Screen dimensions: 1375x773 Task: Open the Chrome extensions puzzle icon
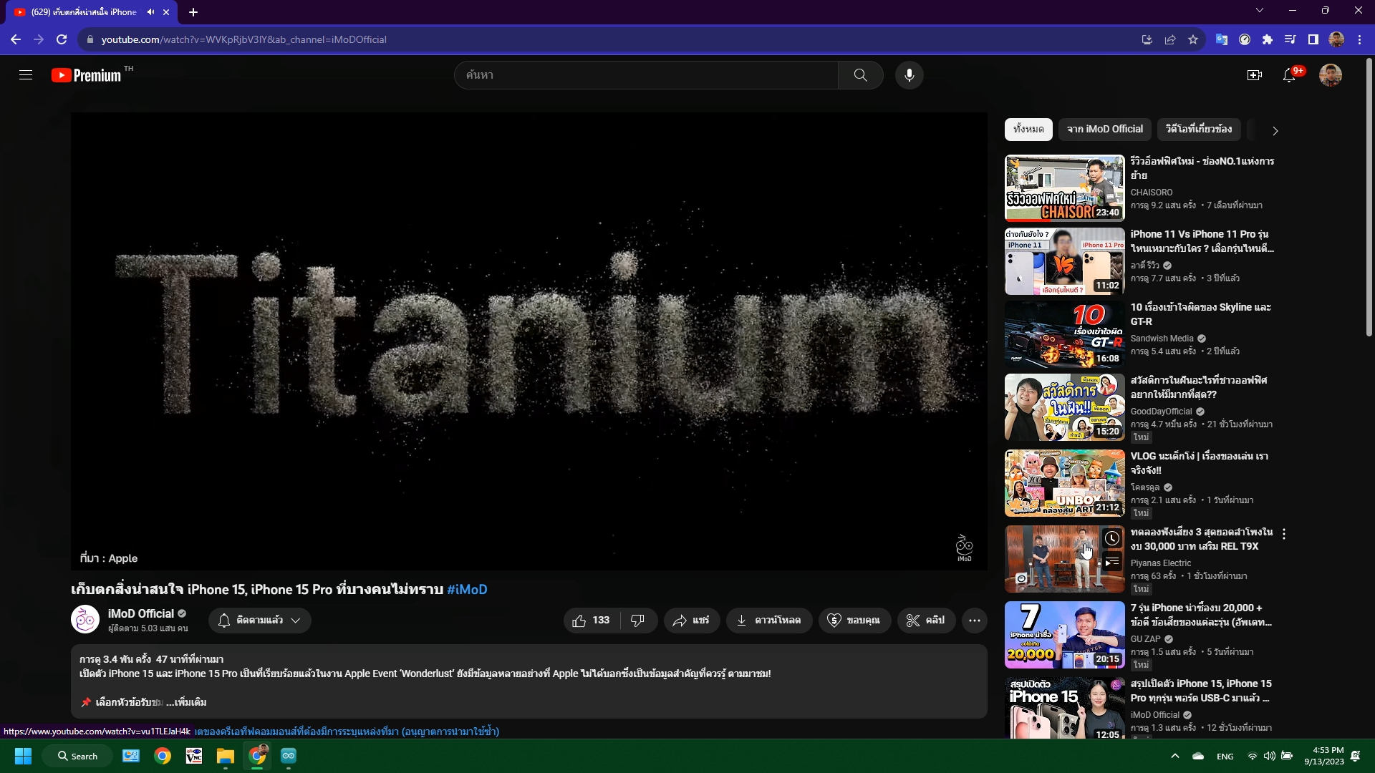pos(1268,39)
